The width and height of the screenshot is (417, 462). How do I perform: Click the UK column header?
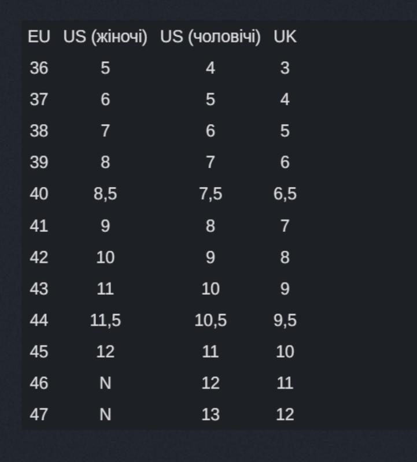coord(285,37)
